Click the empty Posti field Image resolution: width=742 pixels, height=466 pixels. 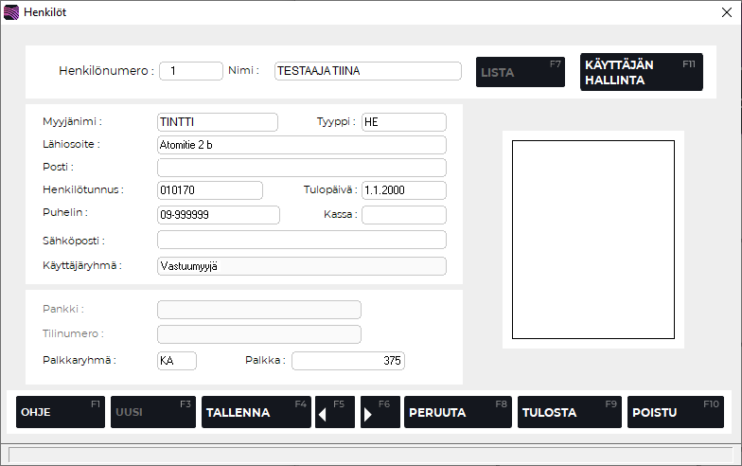pyautogui.click(x=301, y=168)
